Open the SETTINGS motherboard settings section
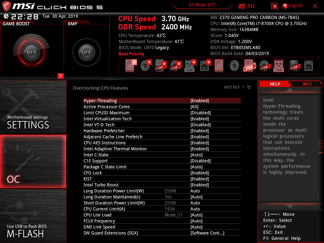This screenshot has width=324, height=243. pos(33,107)
